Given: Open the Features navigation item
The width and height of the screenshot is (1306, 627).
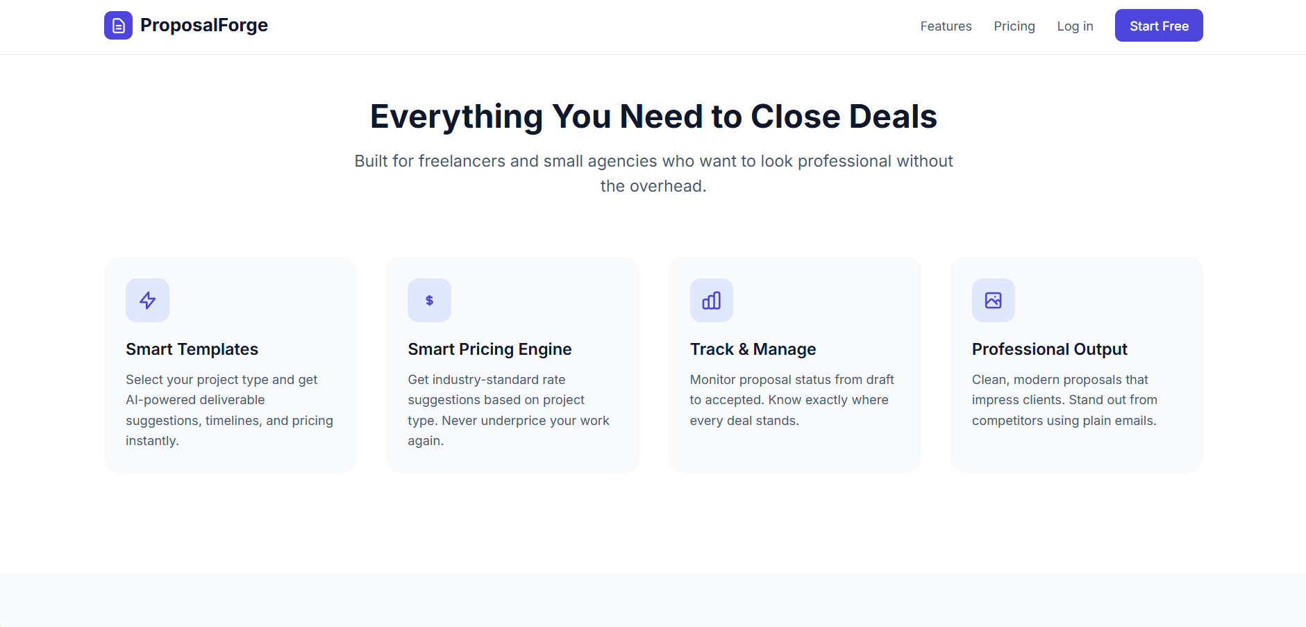Looking at the screenshot, I should pos(946,26).
